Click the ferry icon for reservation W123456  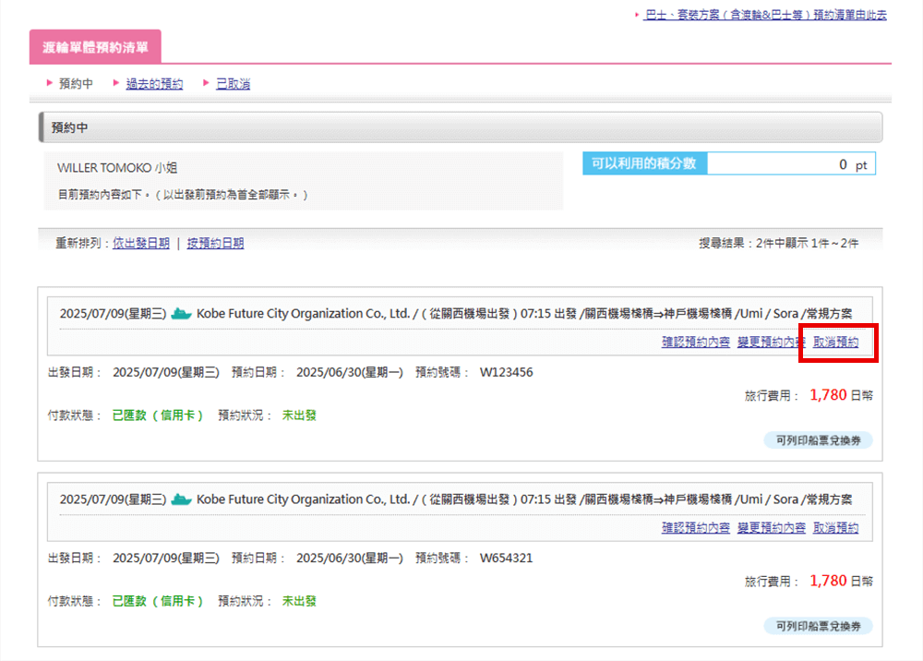click(x=181, y=314)
